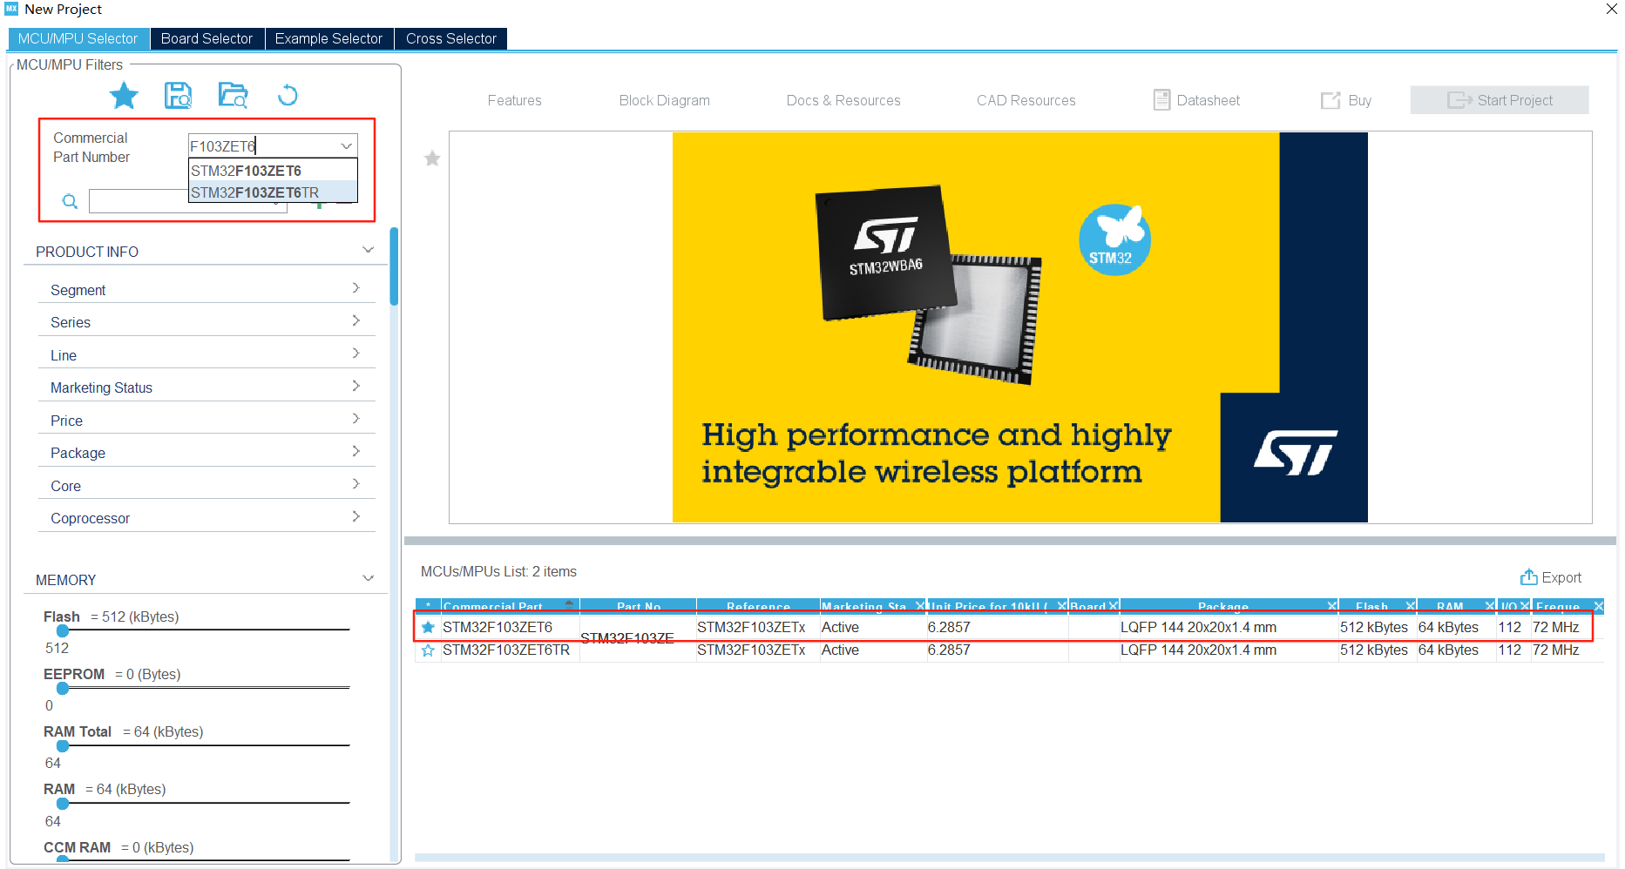Expand the Core filter

pyautogui.click(x=355, y=484)
